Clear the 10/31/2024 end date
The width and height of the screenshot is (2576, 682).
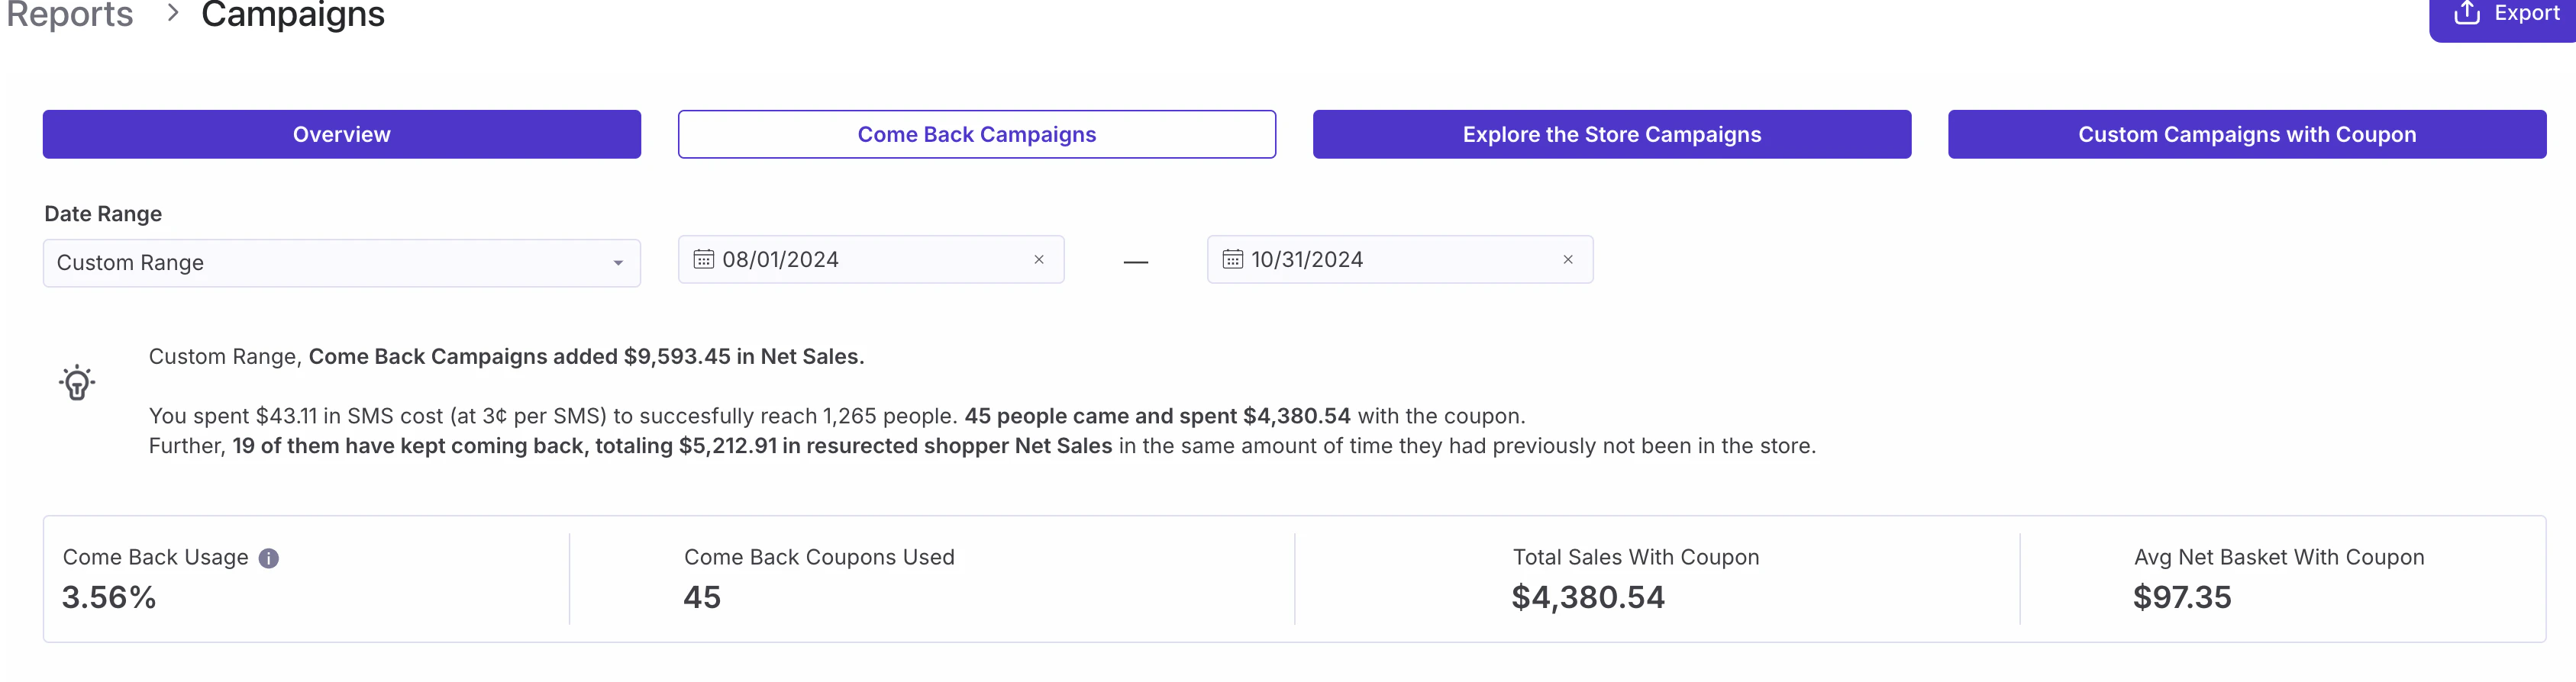[x=1567, y=259]
